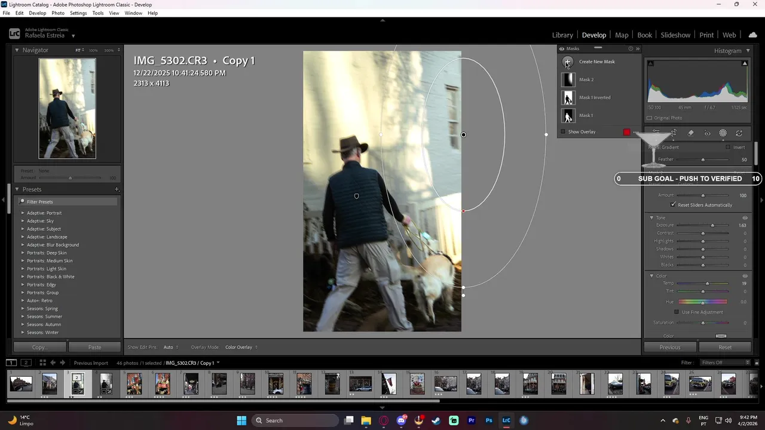This screenshot has height=430, width=765.
Task: Select the Healing eraser tool
Action: click(x=691, y=133)
